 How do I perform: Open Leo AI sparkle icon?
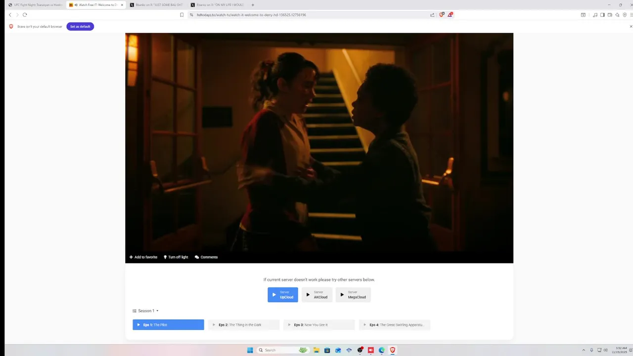pyautogui.click(x=617, y=15)
